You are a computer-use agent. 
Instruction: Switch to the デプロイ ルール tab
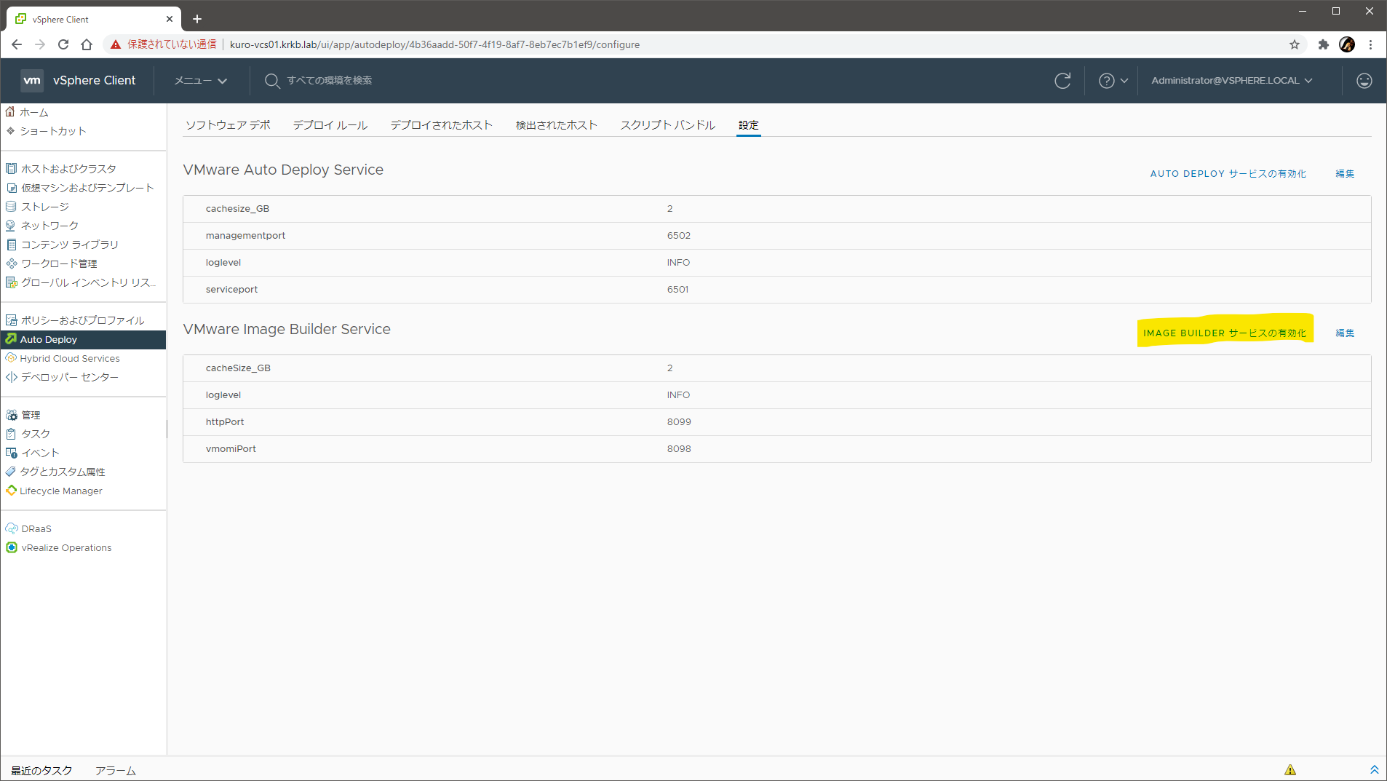coord(330,125)
